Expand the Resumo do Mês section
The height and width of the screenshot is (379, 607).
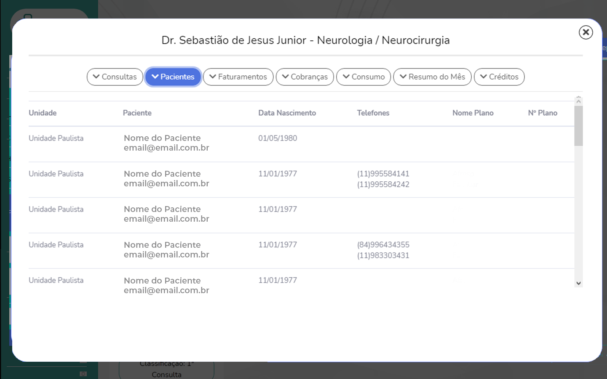432,77
